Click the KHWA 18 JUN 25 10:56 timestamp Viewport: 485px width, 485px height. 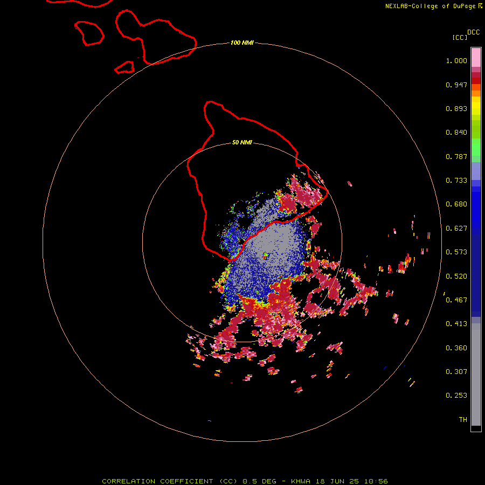click(x=339, y=481)
